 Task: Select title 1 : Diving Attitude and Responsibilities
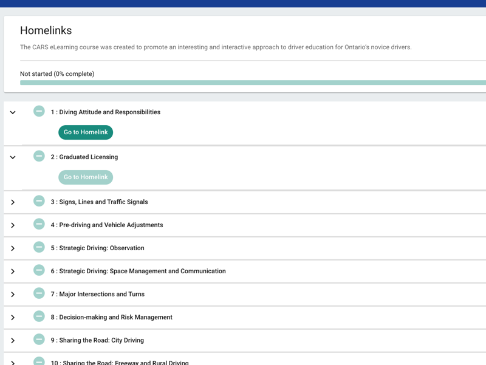[106, 112]
